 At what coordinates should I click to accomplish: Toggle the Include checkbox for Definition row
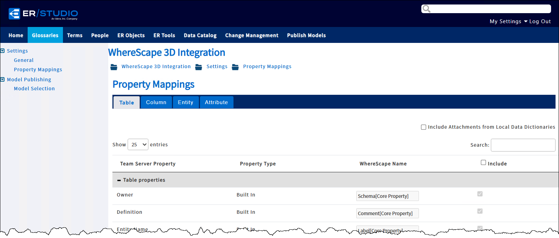pyautogui.click(x=480, y=211)
